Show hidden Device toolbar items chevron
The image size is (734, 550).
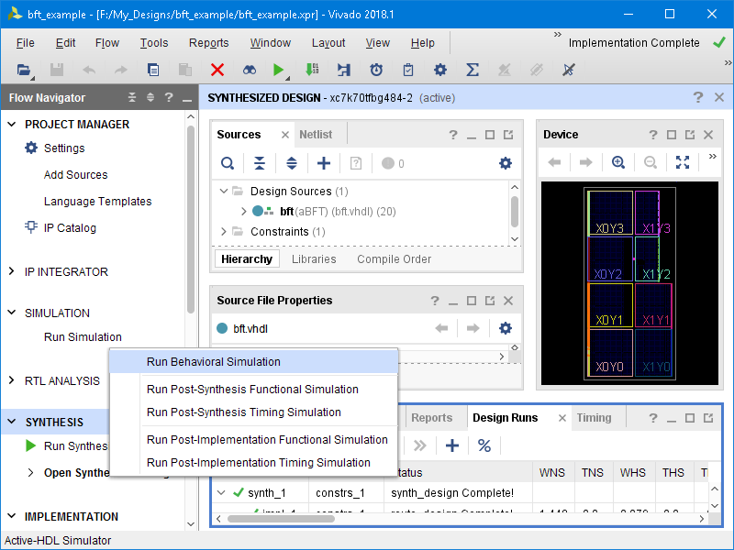pyautogui.click(x=713, y=156)
